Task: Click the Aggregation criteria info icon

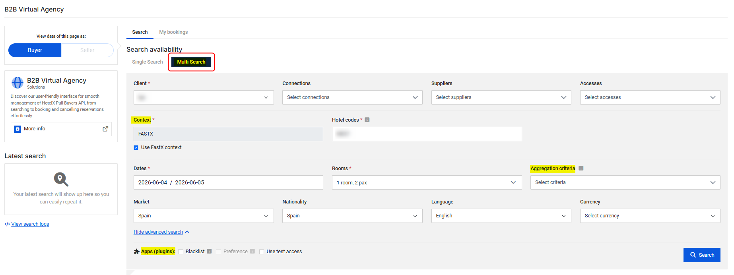Action: tap(581, 168)
